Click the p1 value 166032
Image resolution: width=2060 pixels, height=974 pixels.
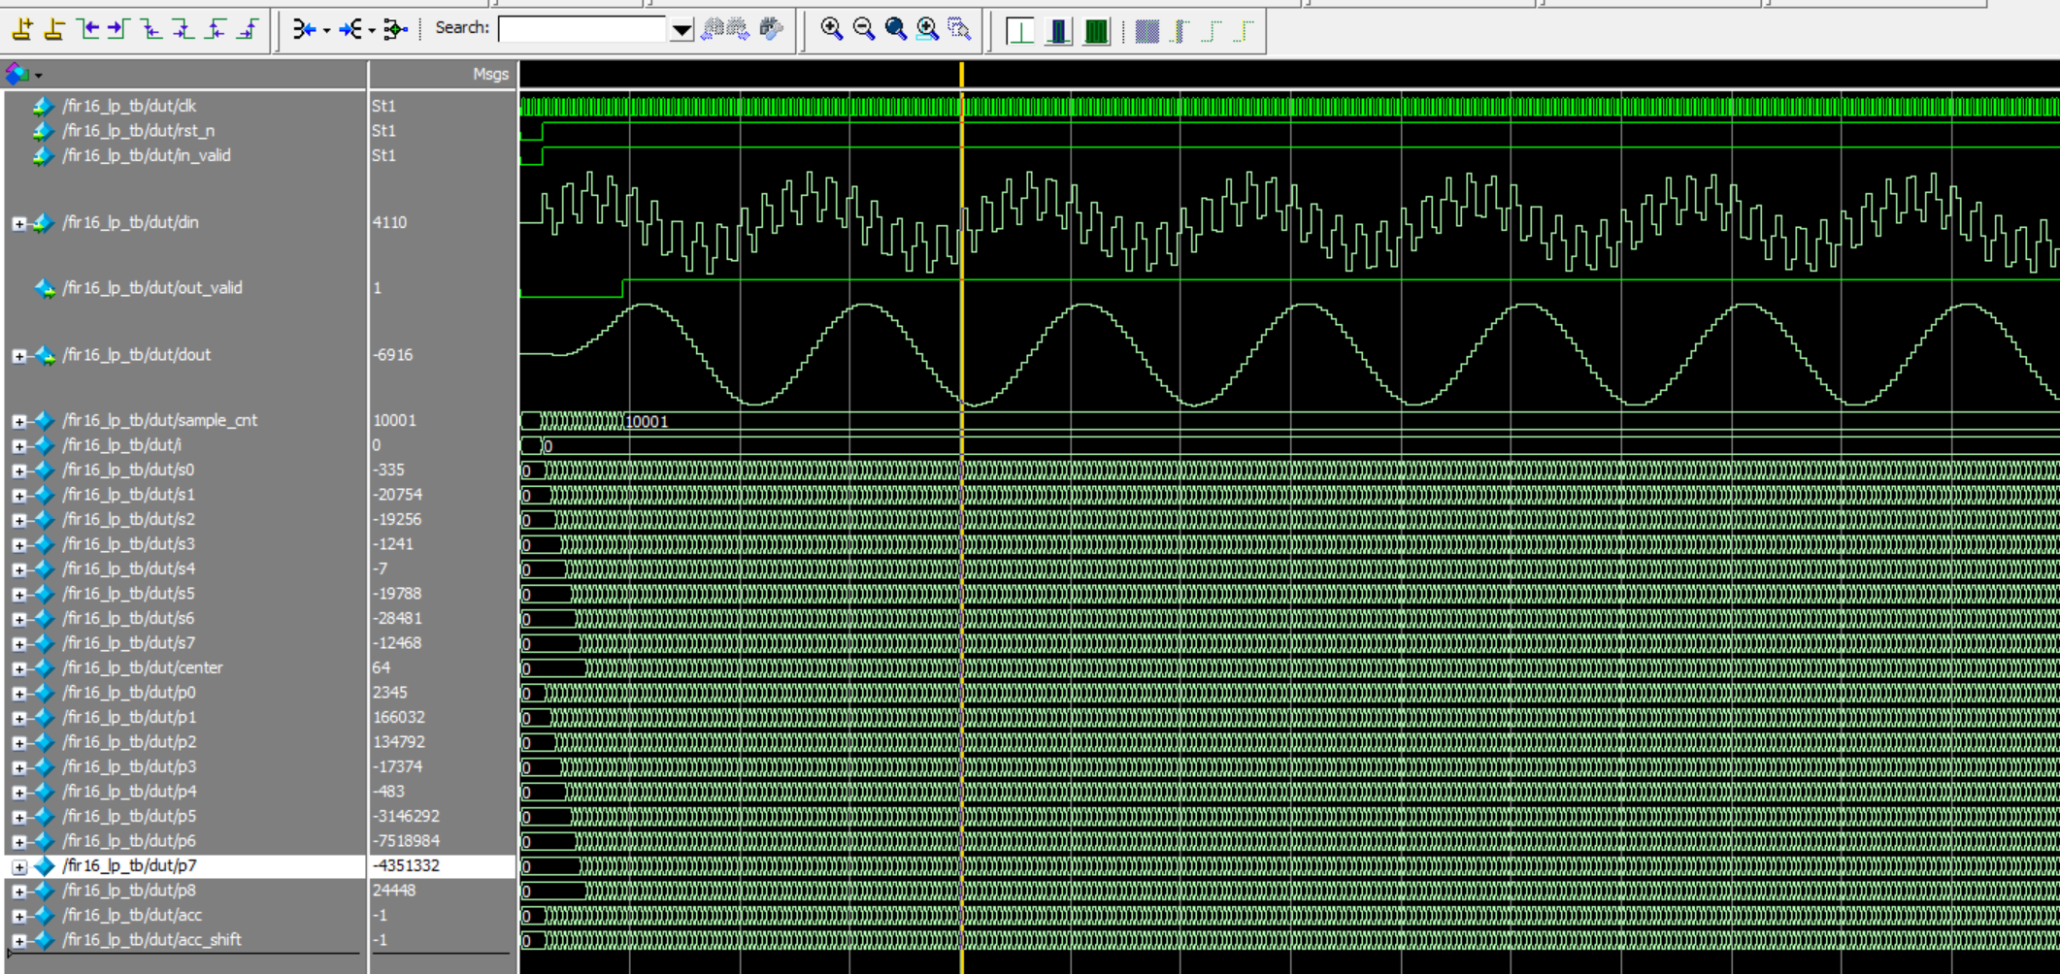pos(399,717)
